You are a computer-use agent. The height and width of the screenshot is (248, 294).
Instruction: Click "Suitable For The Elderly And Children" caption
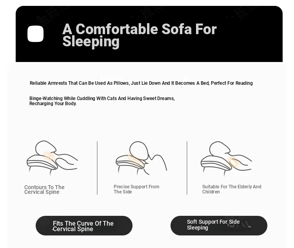(x=232, y=189)
